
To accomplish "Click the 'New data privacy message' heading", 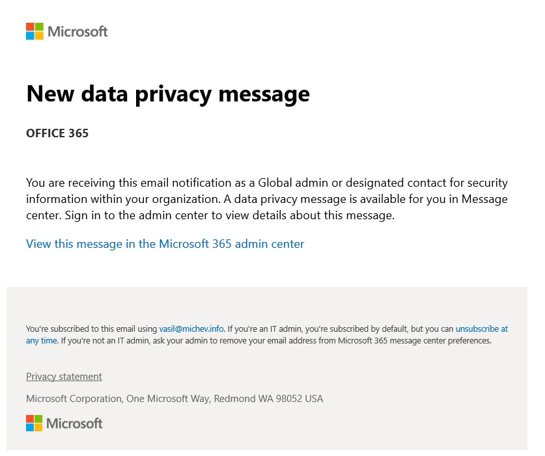I will click(x=168, y=94).
